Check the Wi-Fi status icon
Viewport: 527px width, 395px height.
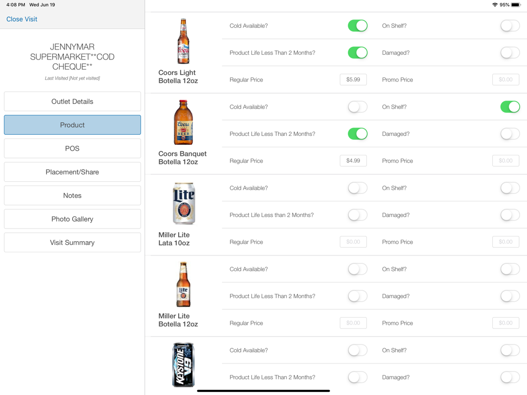pos(495,5)
